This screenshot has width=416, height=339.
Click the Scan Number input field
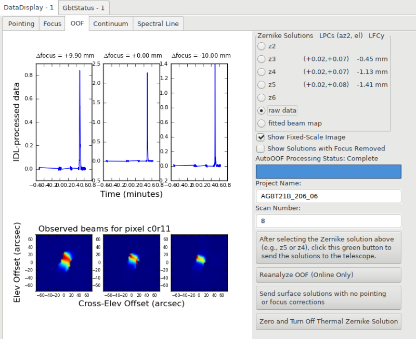click(329, 221)
